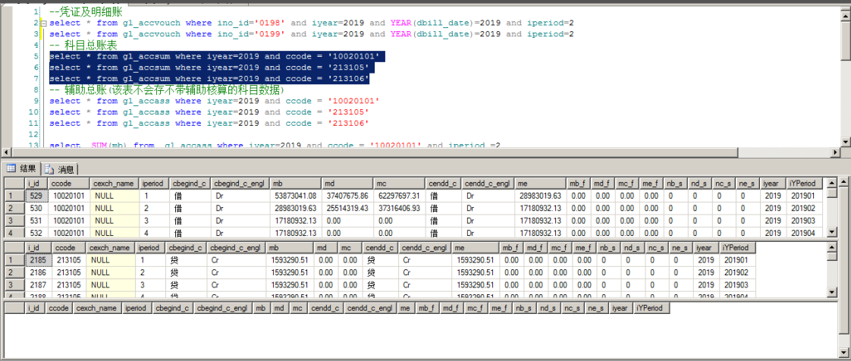Screen dimensions: 851x361
Task: Click the iYPeriod cell 201903 in the 213105 grid
Action: pos(737,285)
